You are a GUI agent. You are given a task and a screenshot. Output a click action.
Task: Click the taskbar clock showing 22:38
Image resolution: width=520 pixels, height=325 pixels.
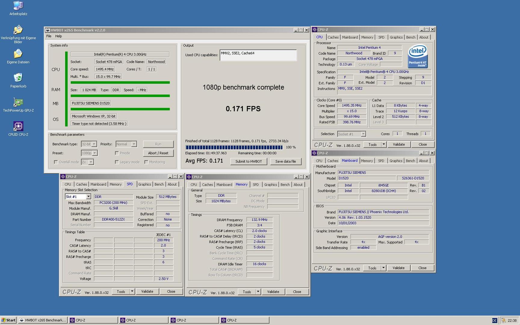click(512, 320)
